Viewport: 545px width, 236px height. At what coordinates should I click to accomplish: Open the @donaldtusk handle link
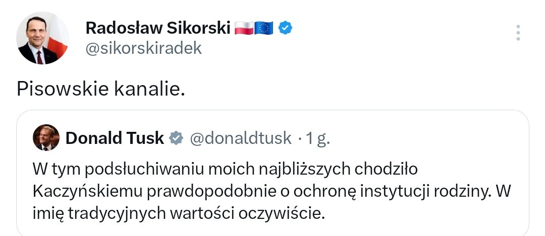[241, 137]
